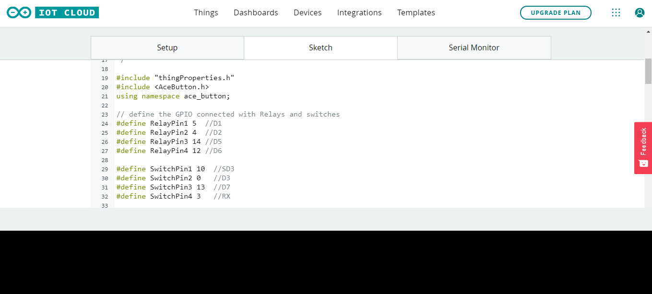Click the thingProperties.h include statement
Viewport: 652px width, 294px height.
[175, 78]
